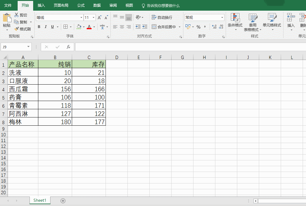Toggle bottom align
The height and width of the screenshot is (206, 306).
[129, 17]
